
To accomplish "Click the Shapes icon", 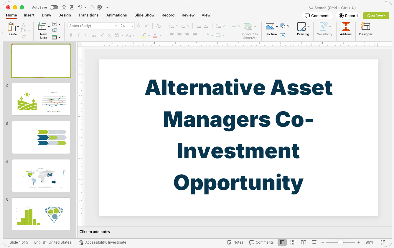I will [x=283, y=26].
